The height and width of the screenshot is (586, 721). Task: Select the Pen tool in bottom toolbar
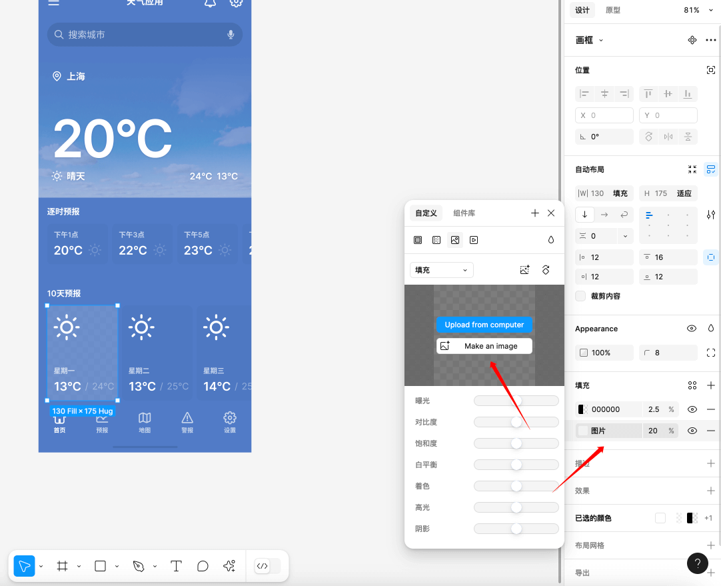click(139, 566)
